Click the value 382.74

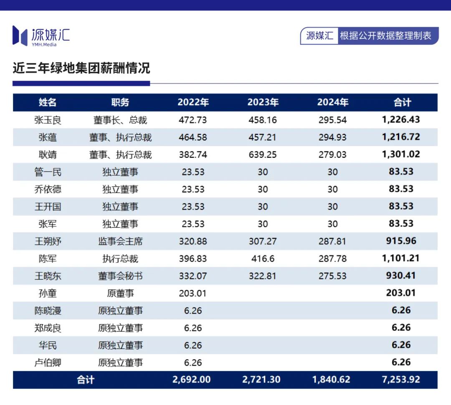coord(193,155)
